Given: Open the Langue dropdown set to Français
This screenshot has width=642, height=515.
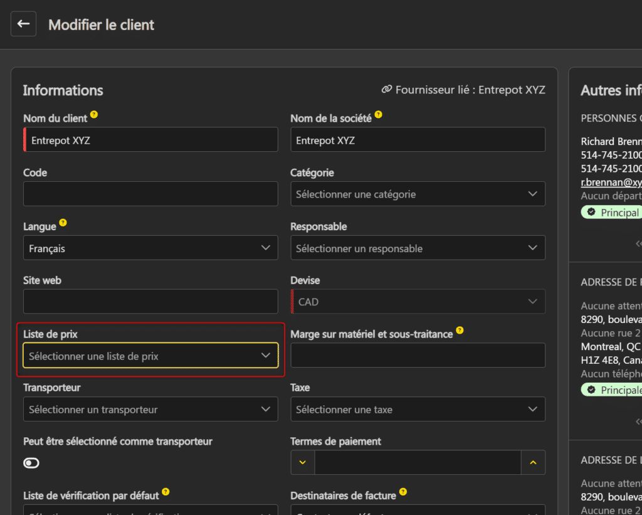Looking at the screenshot, I should coord(150,248).
